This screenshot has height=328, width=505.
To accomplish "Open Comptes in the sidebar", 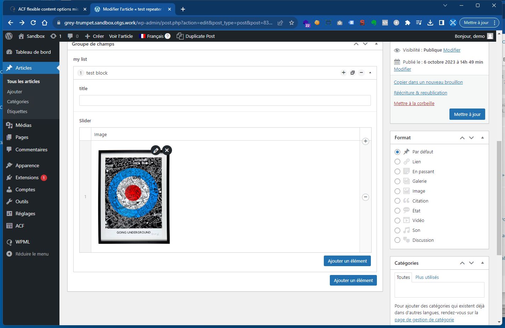I will coord(31,189).
